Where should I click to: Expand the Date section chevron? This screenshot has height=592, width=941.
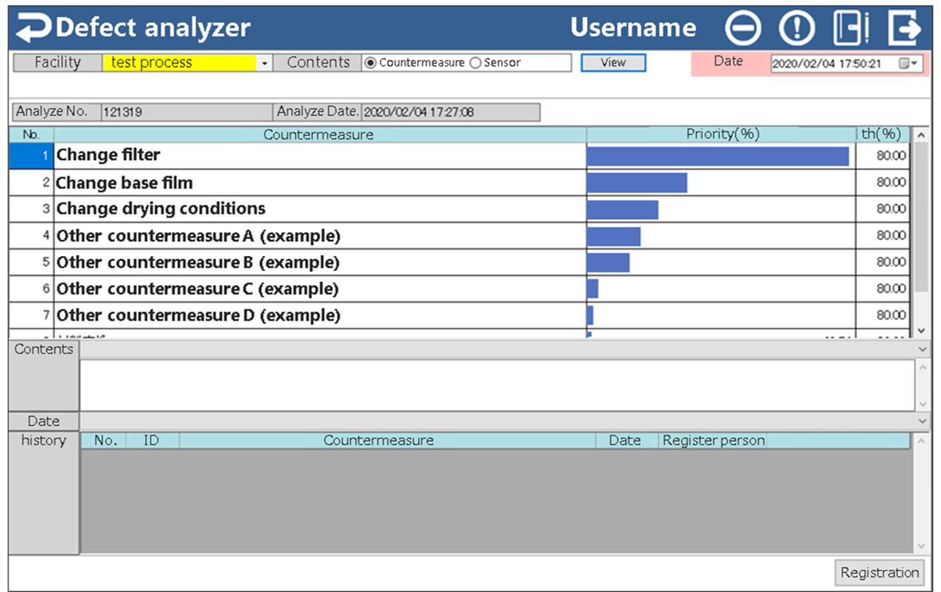[922, 421]
